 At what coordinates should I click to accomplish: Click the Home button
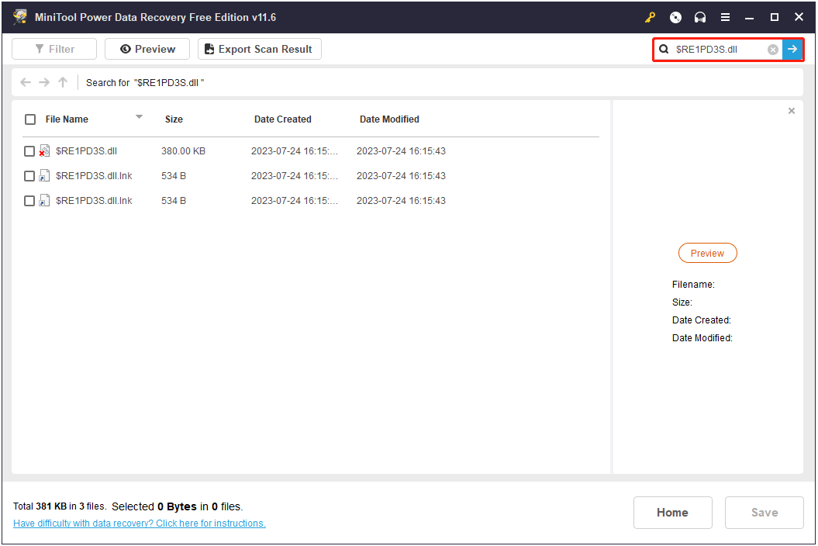[x=672, y=513]
